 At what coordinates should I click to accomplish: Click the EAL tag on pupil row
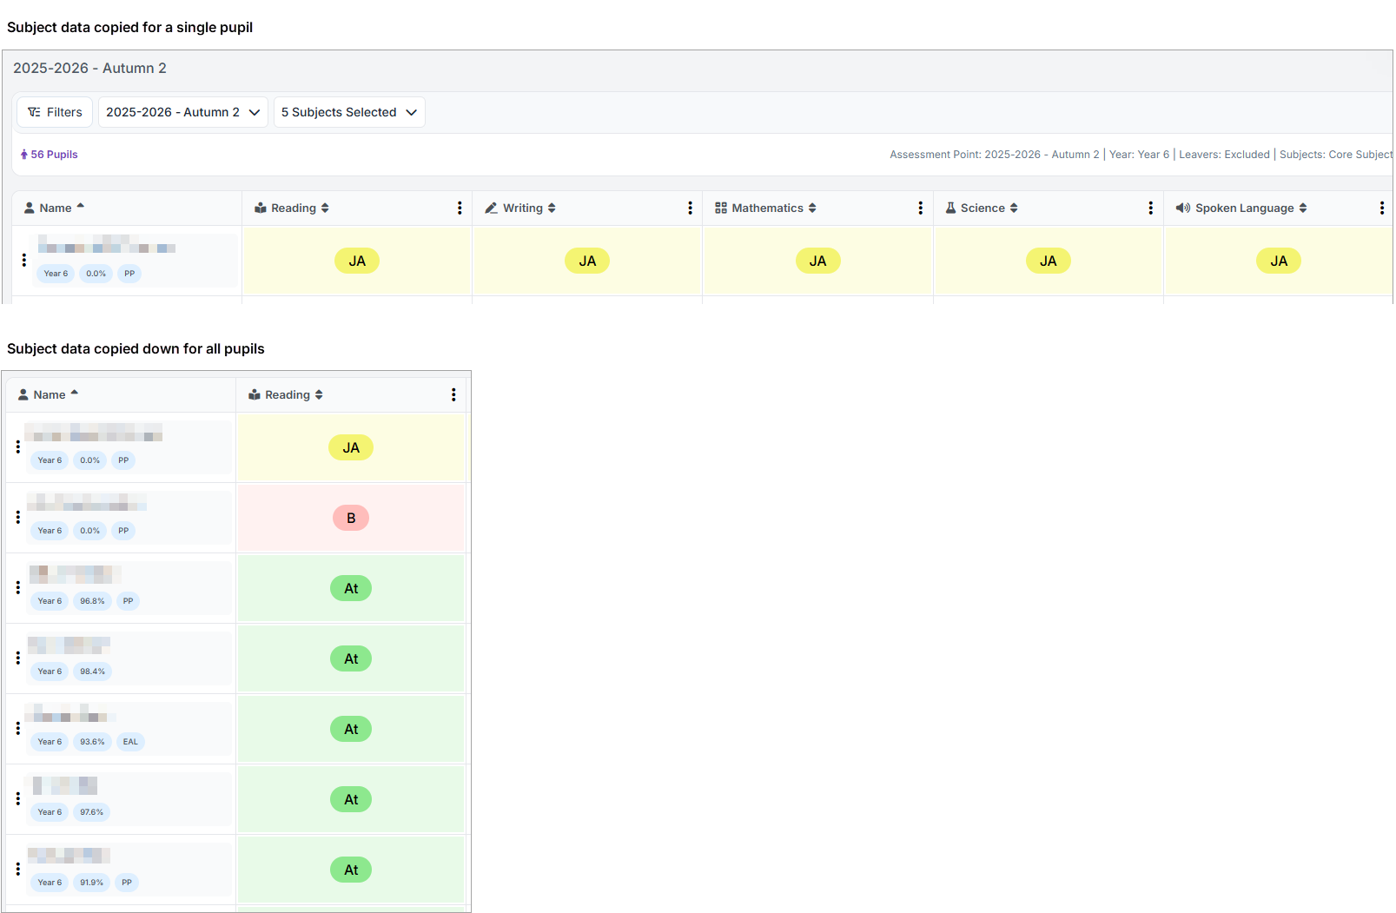130,742
